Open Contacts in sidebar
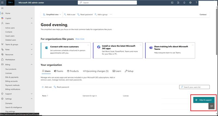Image resolution: width=218 pixels, height=116 pixels. coord(9,32)
